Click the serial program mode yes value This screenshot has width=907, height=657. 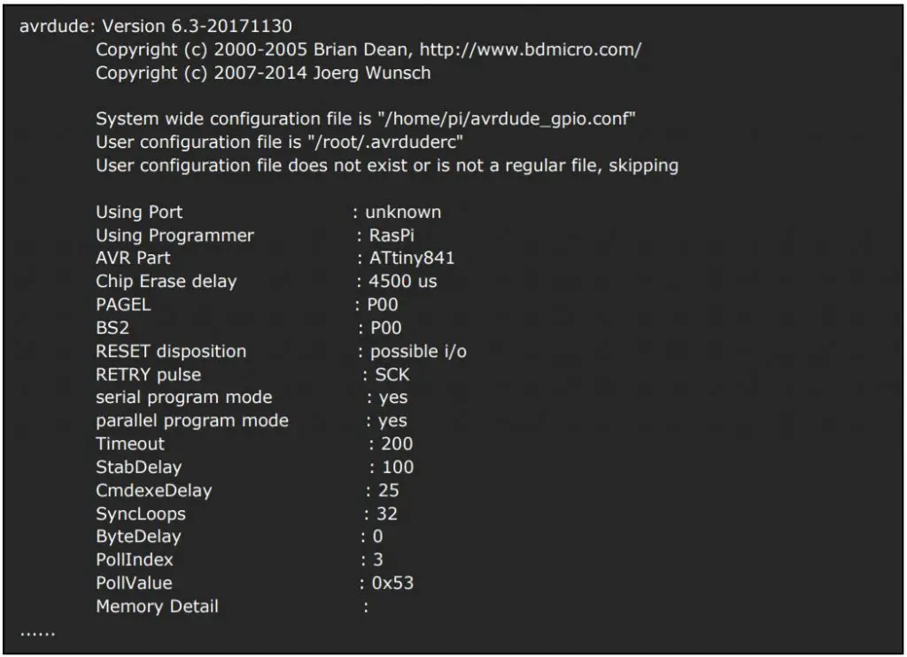coord(392,398)
